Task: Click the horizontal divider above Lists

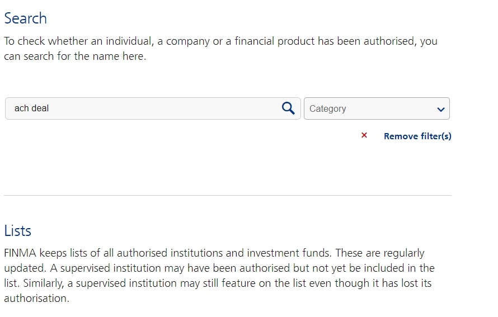Action: tap(227, 196)
